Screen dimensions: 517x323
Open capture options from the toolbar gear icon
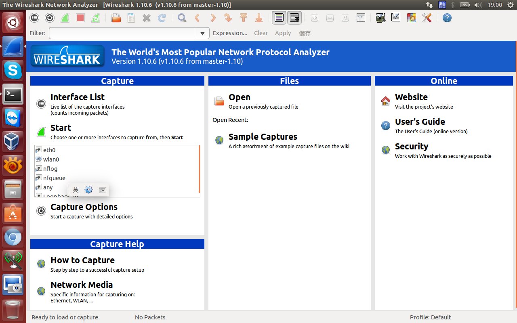coord(50,18)
